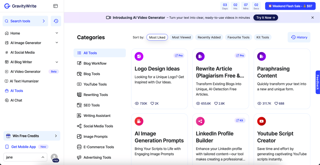Click the Home house icon
Image resolution: width=320 pixels, height=165 pixels.
click(x=7, y=33)
